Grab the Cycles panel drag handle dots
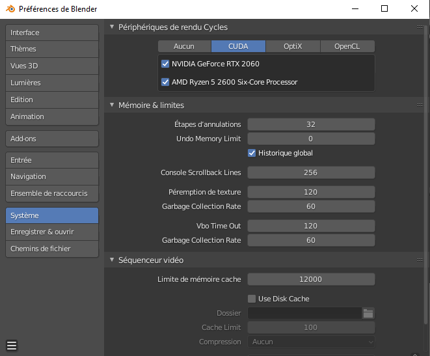The image size is (430, 356). click(x=420, y=27)
